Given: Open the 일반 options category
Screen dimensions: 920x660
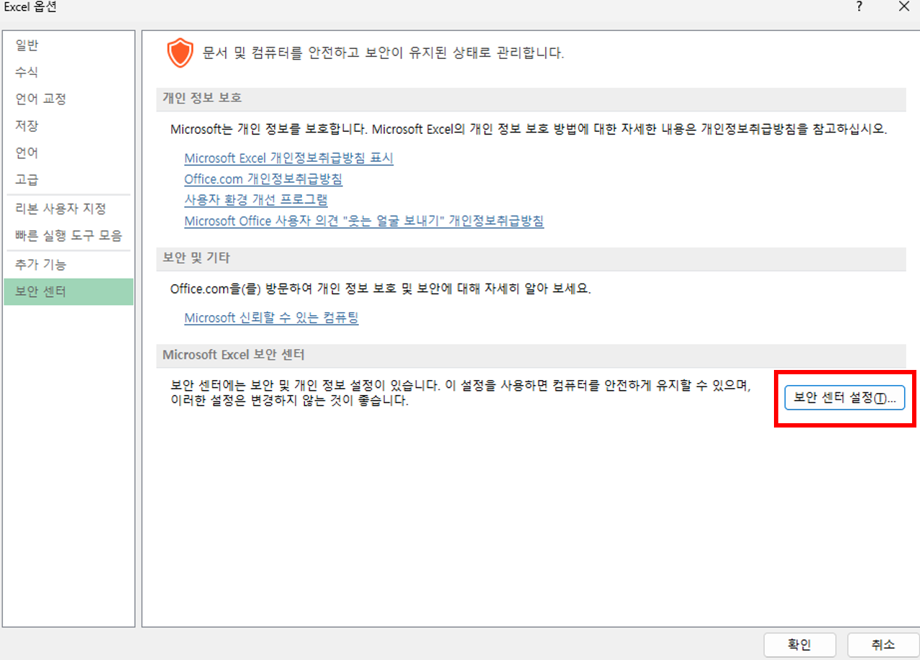Looking at the screenshot, I should tap(68, 46).
